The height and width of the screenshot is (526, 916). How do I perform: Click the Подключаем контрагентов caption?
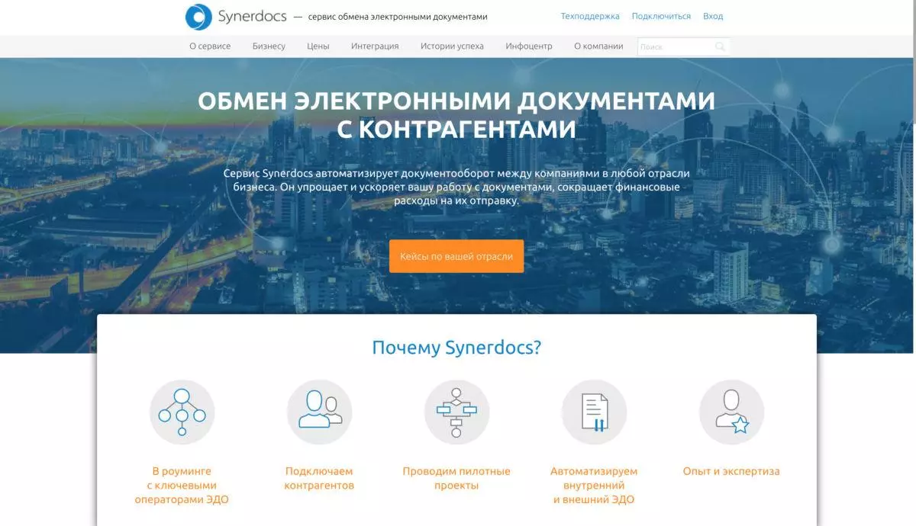319,478
